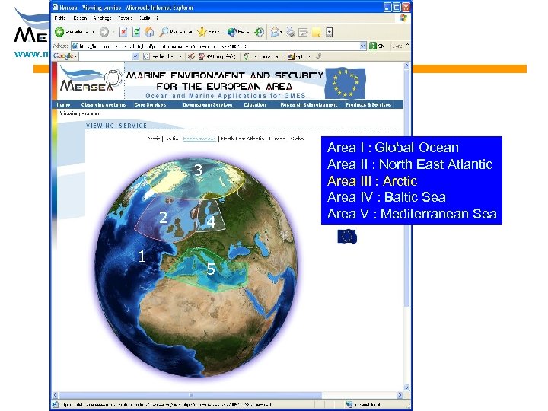548x411 pixels.
Task: Click the Messenger icon at toolbar end
Action: (x=330, y=32)
